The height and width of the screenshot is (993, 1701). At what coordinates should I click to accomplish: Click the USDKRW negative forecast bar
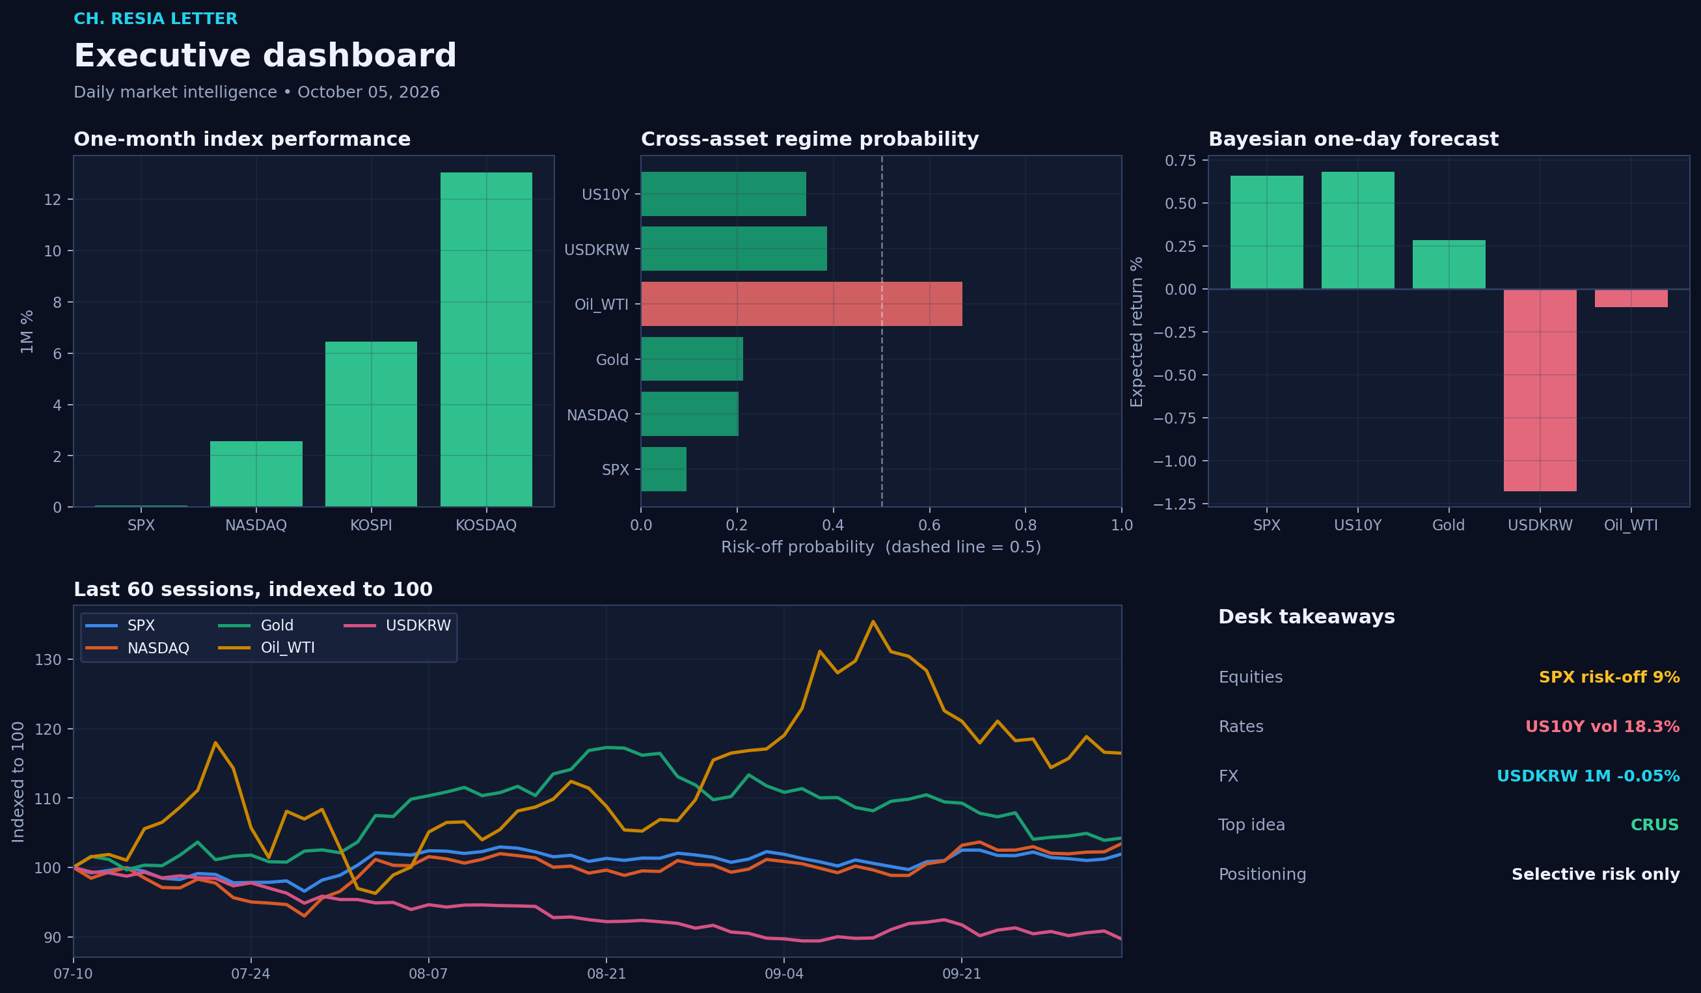click(1540, 390)
